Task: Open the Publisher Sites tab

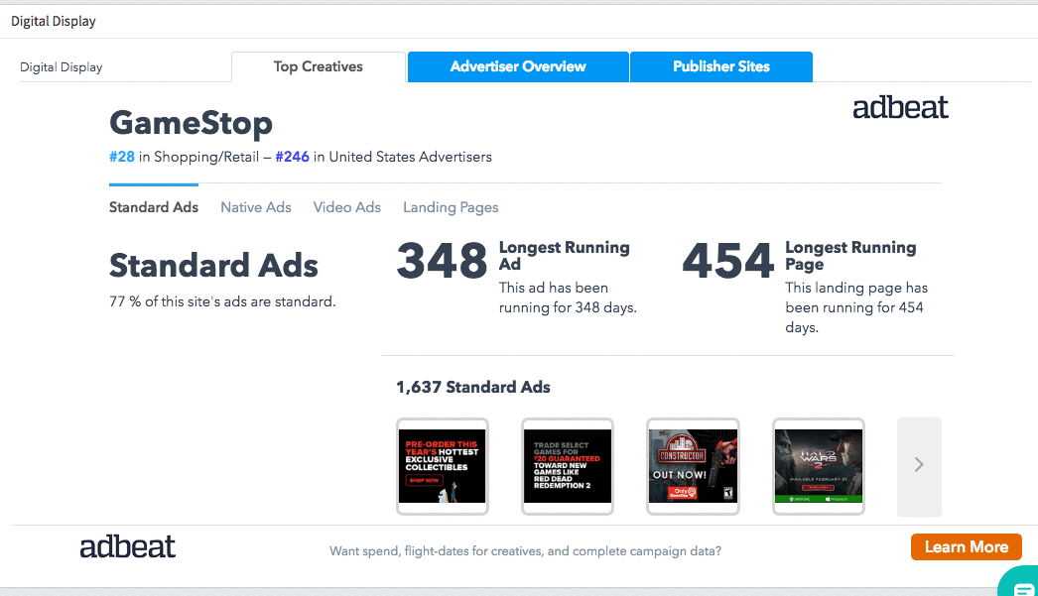Action: [x=721, y=66]
